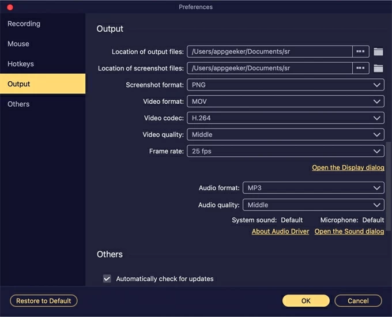The height and width of the screenshot is (317, 392).
Task: Open folder icon for screenshot files location
Action: coord(378,69)
